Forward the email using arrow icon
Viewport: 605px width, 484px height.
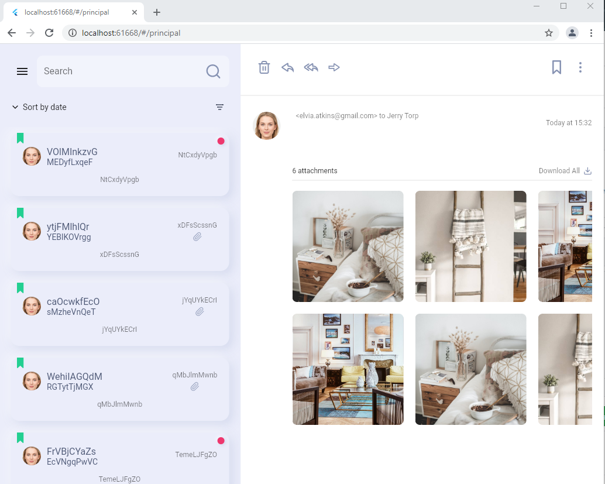pyautogui.click(x=334, y=67)
